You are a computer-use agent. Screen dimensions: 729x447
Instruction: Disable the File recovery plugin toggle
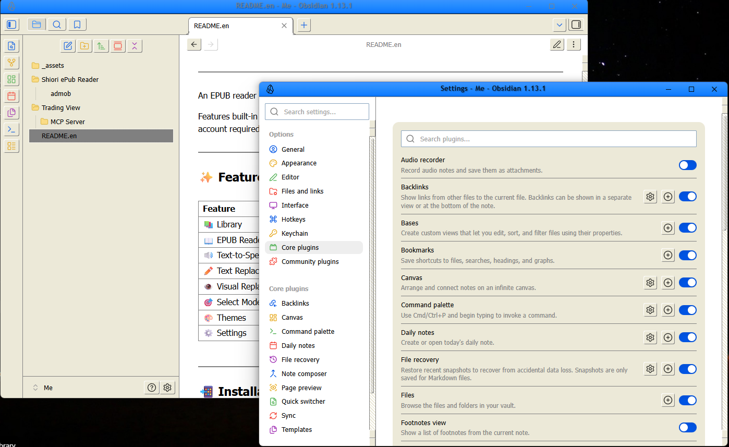[688, 369]
